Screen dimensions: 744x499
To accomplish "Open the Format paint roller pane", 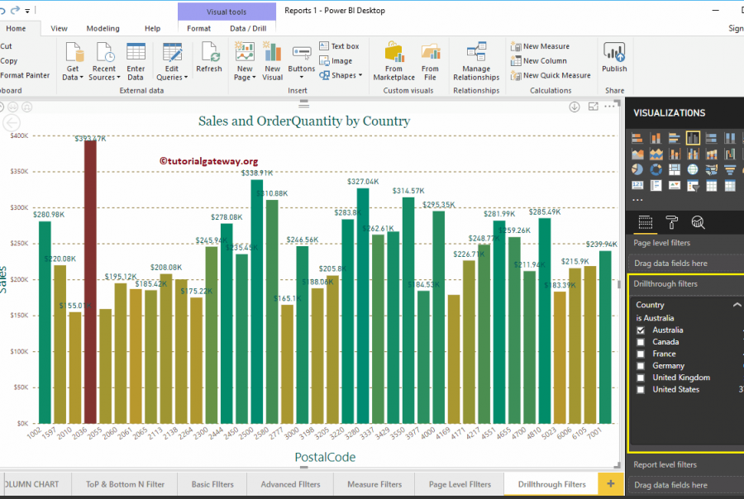I will (671, 222).
